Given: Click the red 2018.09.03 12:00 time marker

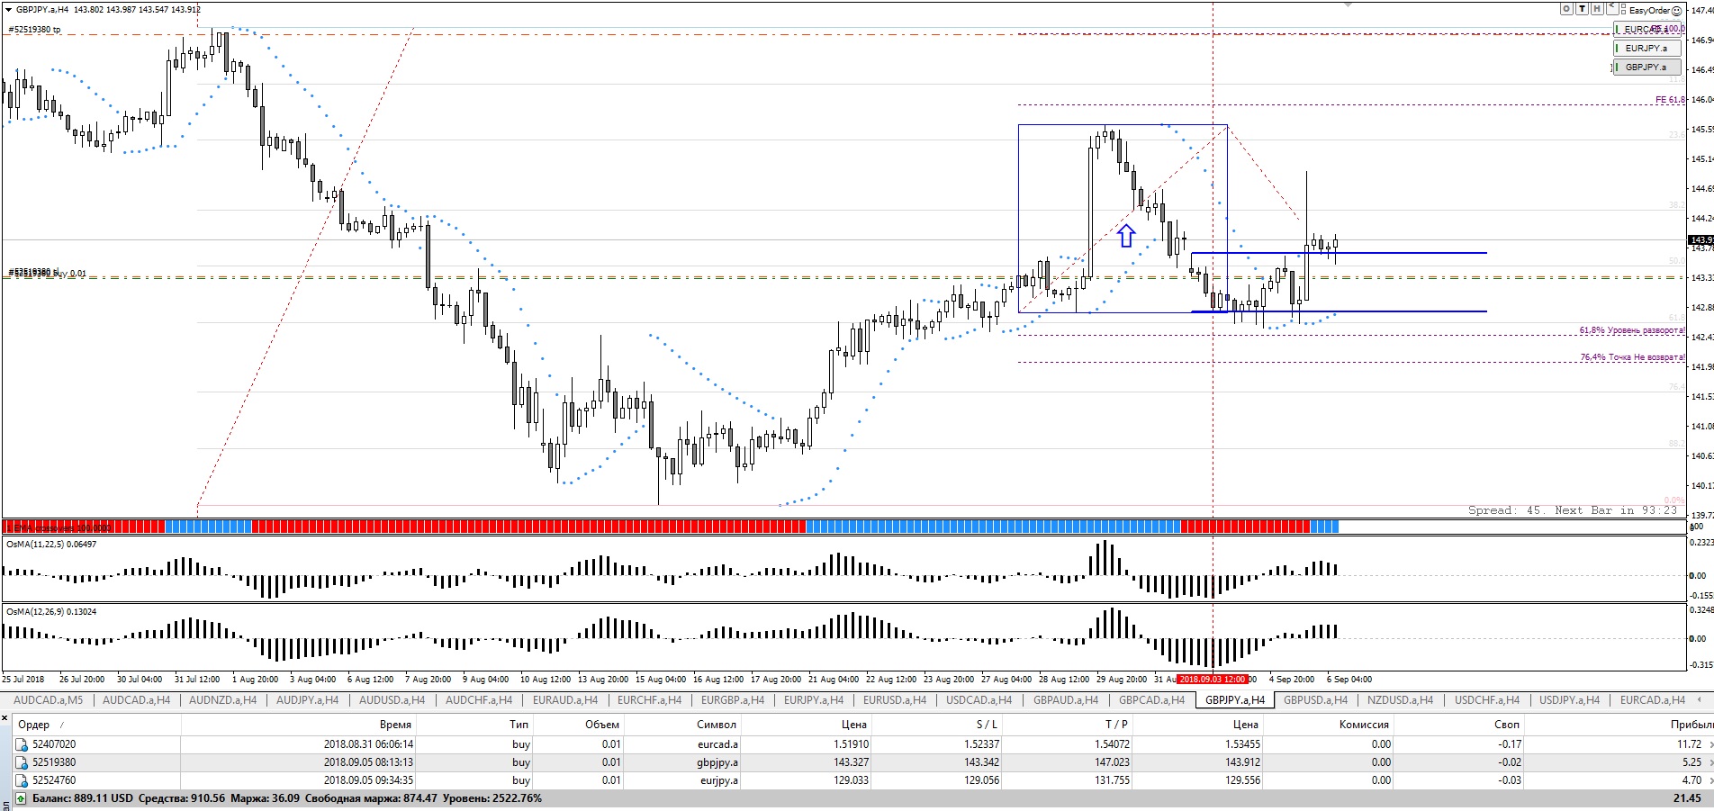Looking at the screenshot, I should click(x=1213, y=680).
